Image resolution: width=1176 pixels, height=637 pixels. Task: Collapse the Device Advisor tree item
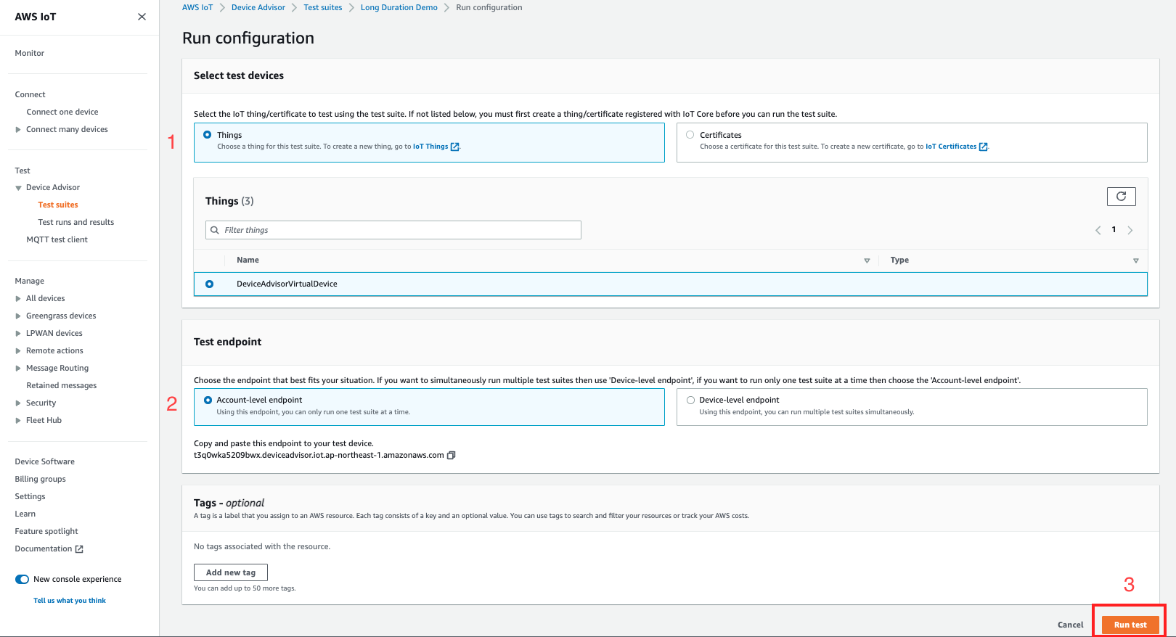tap(18, 188)
